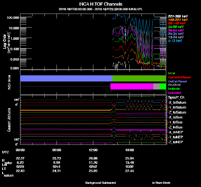Screen dimensions: 201x187
Task: Click the '-Y_toSaturn' attitude label
Action: pyautogui.click(x=177, y=107)
